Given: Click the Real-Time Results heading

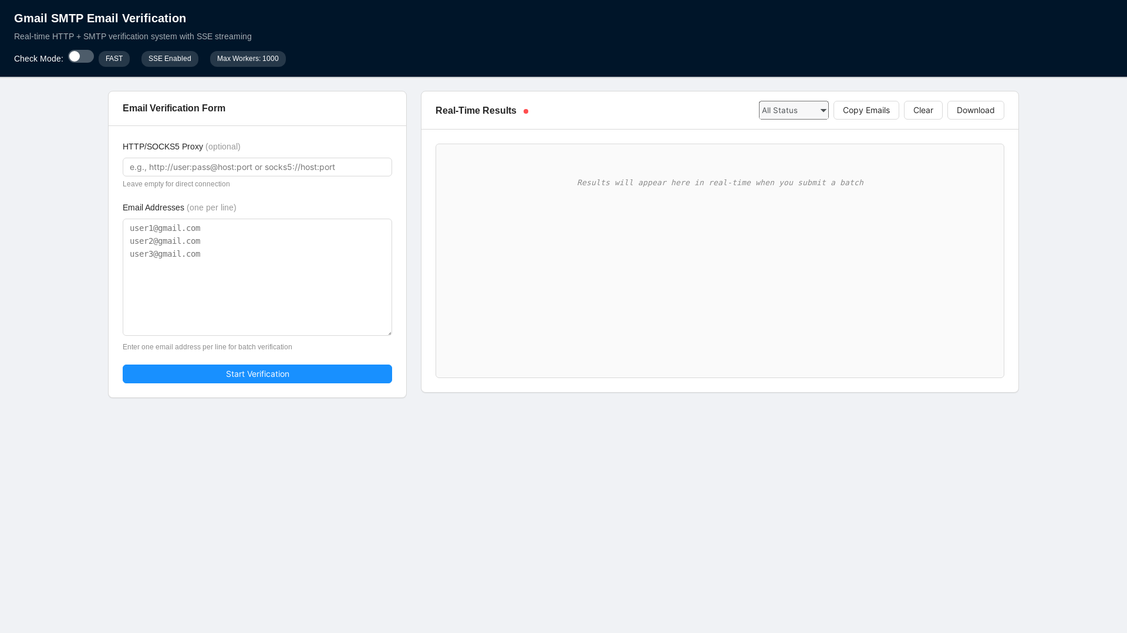Looking at the screenshot, I should pos(476,111).
